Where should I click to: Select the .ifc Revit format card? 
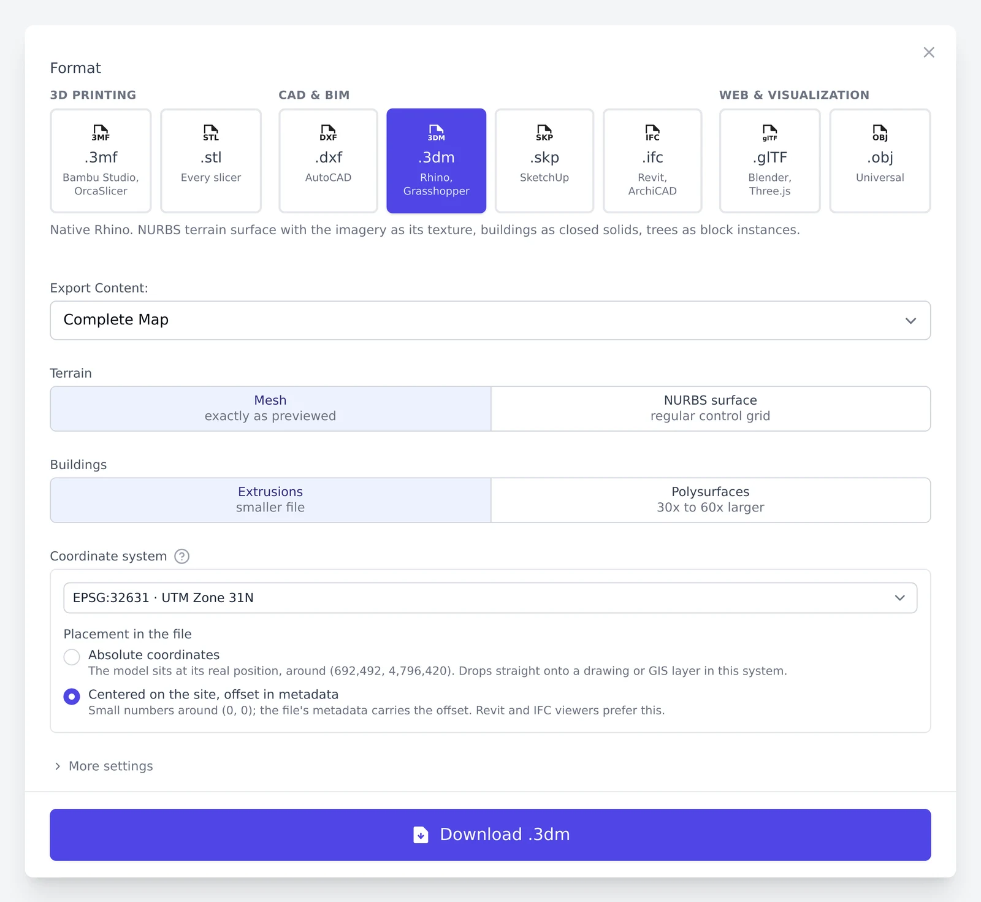652,161
